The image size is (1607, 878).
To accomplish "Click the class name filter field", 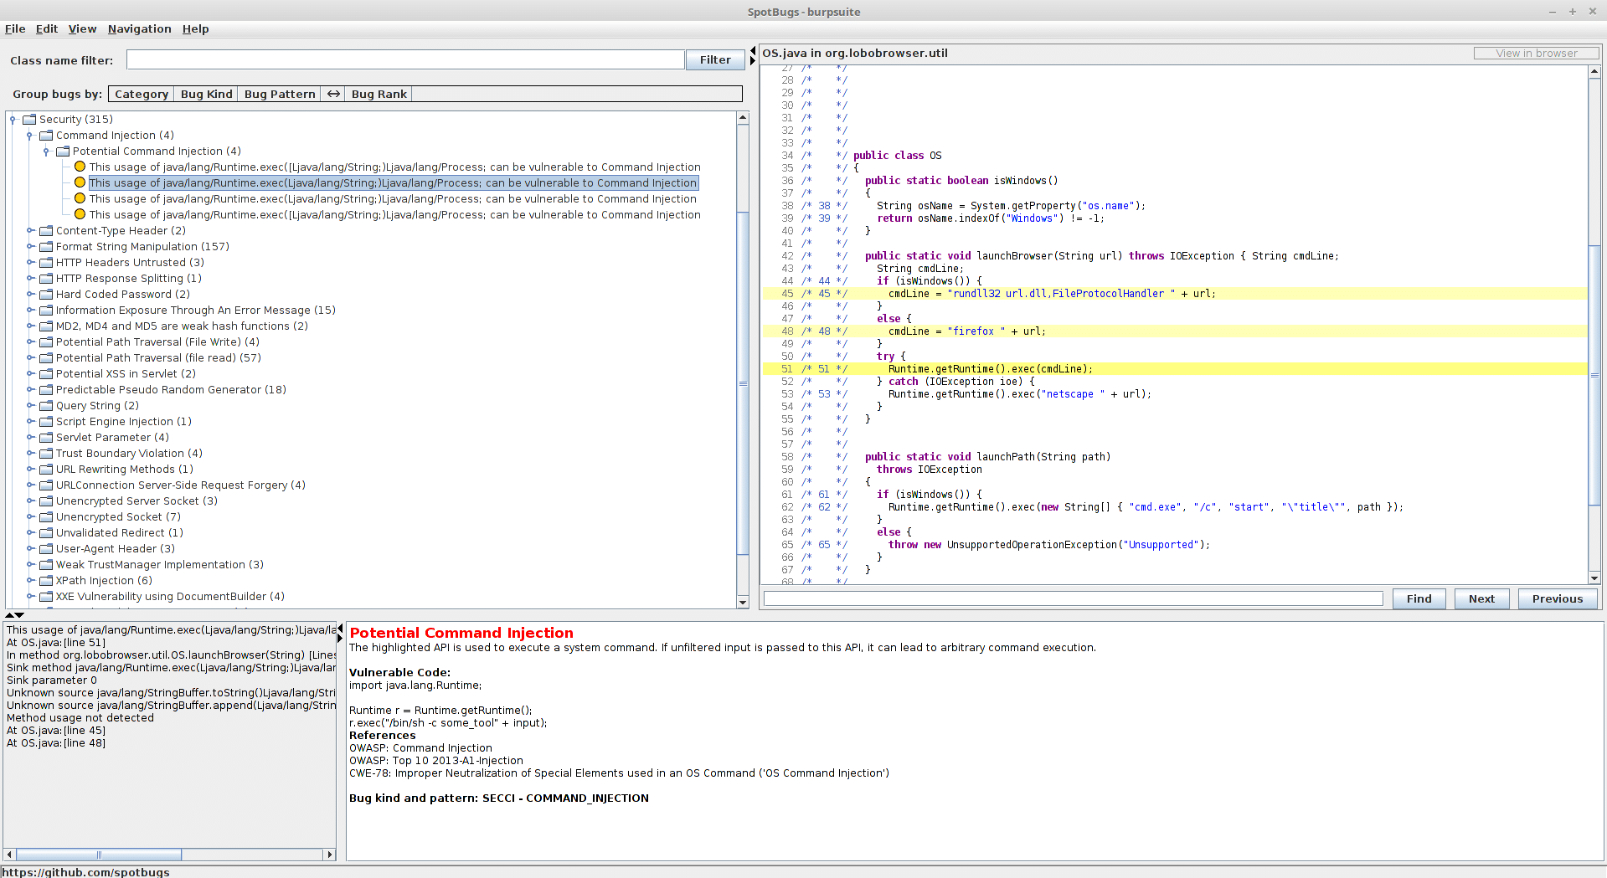I will tap(405, 60).
